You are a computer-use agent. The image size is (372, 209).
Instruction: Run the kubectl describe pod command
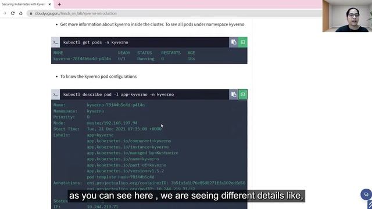pos(243,94)
